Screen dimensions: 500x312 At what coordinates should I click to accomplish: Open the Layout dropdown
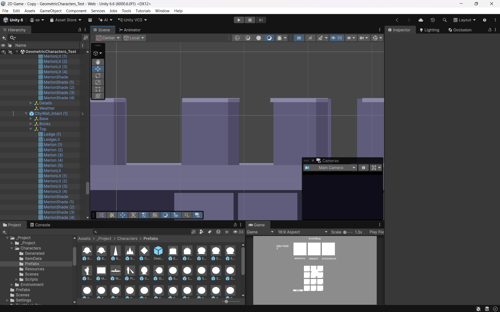click(465, 20)
